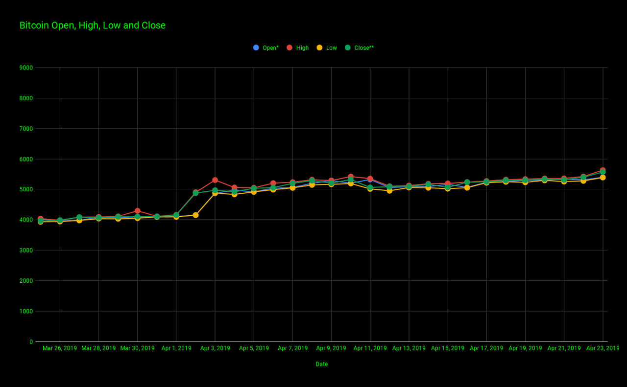Click the 0 y-axis label
The height and width of the screenshot is (387, 627).
[x=31, y=342]
